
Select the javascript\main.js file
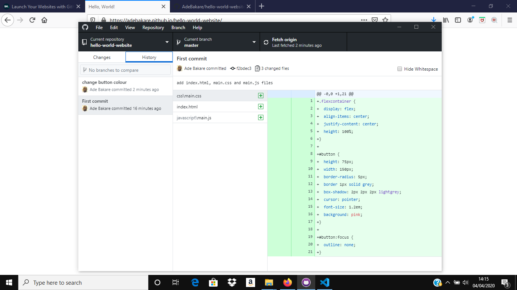point(220,117)
